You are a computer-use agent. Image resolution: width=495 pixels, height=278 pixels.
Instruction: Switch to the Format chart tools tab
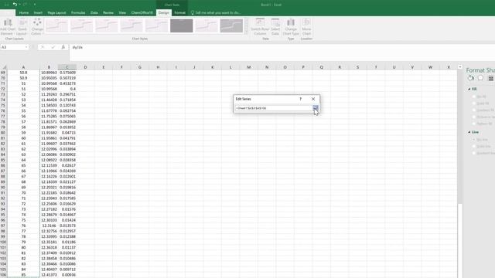coord(180,12)
